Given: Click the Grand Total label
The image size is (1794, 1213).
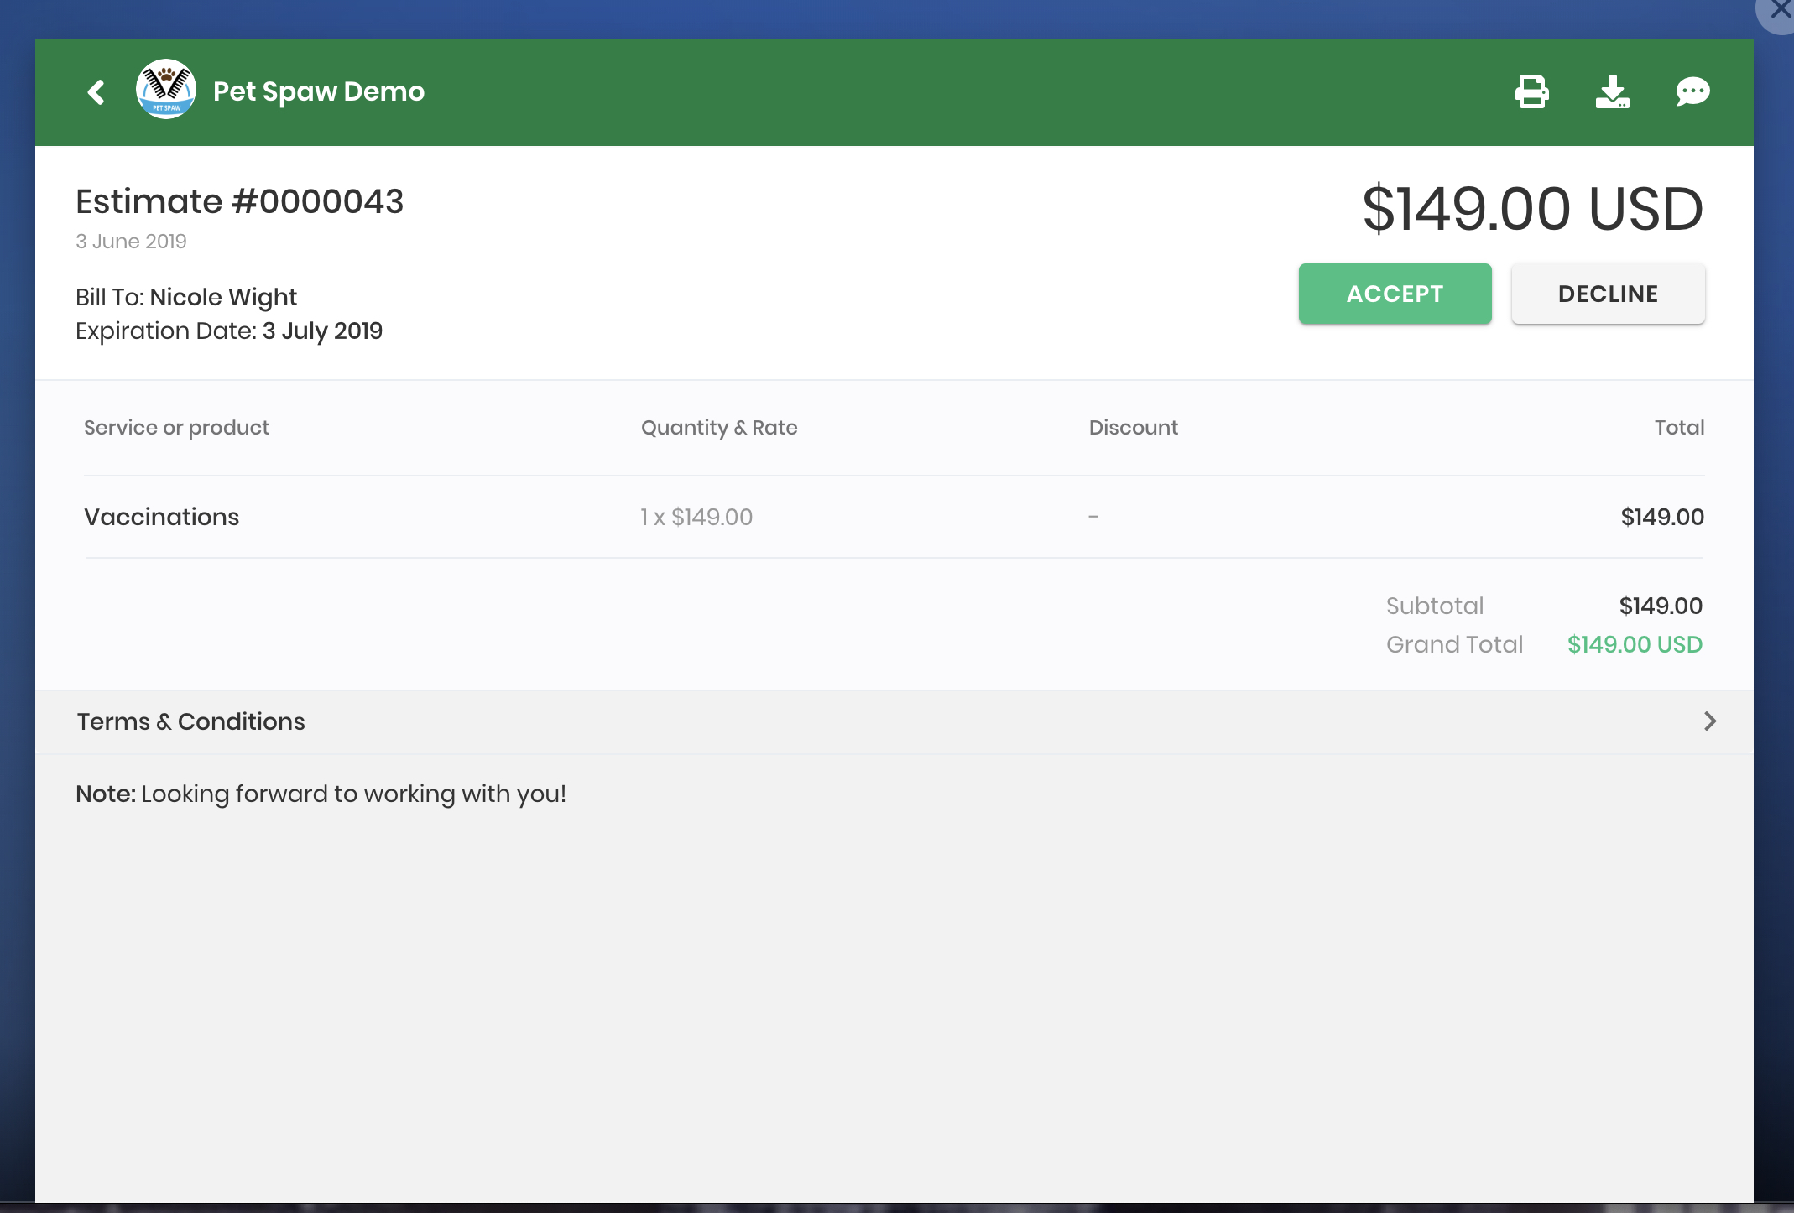Looking at the screenshot, I should [1454, 644].
